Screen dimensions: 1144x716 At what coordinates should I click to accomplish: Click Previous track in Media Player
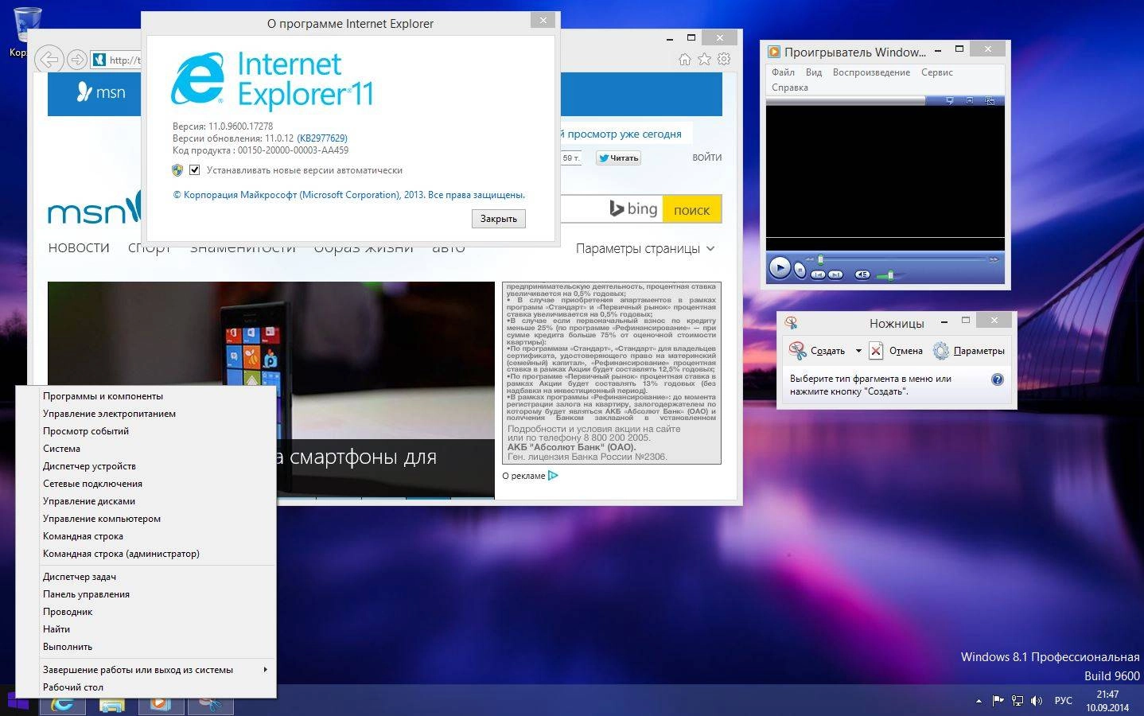818,274
